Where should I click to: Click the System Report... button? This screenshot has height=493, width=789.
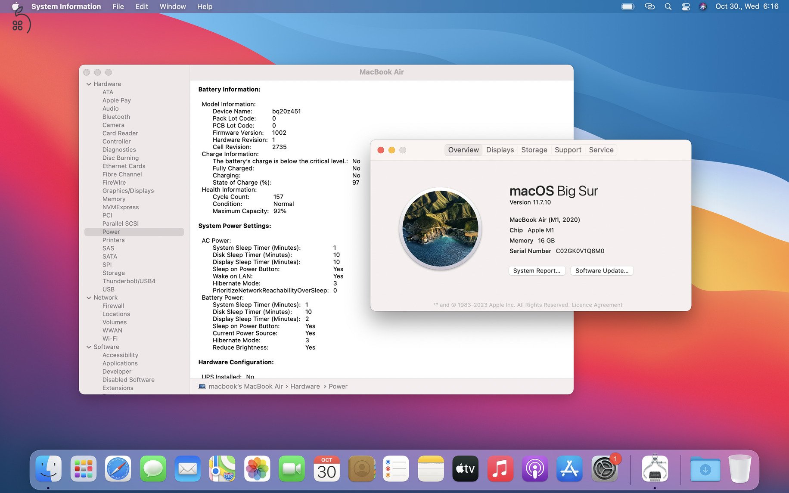537,271
